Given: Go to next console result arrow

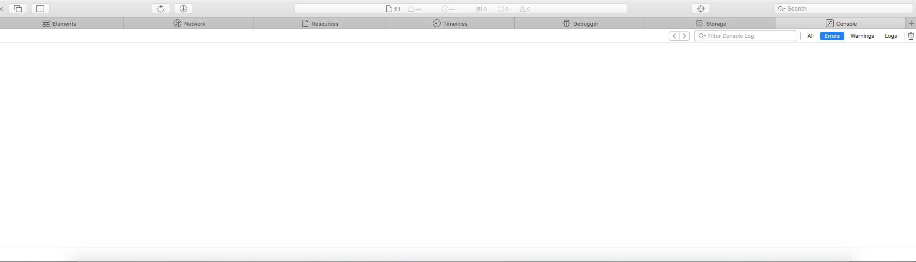Looking at the screenshot, I should tap(684, 36).
